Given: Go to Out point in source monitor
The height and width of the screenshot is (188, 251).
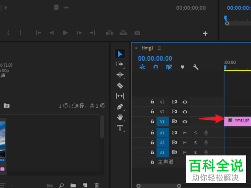Looking at the screenshot, I should click(92, 33).
